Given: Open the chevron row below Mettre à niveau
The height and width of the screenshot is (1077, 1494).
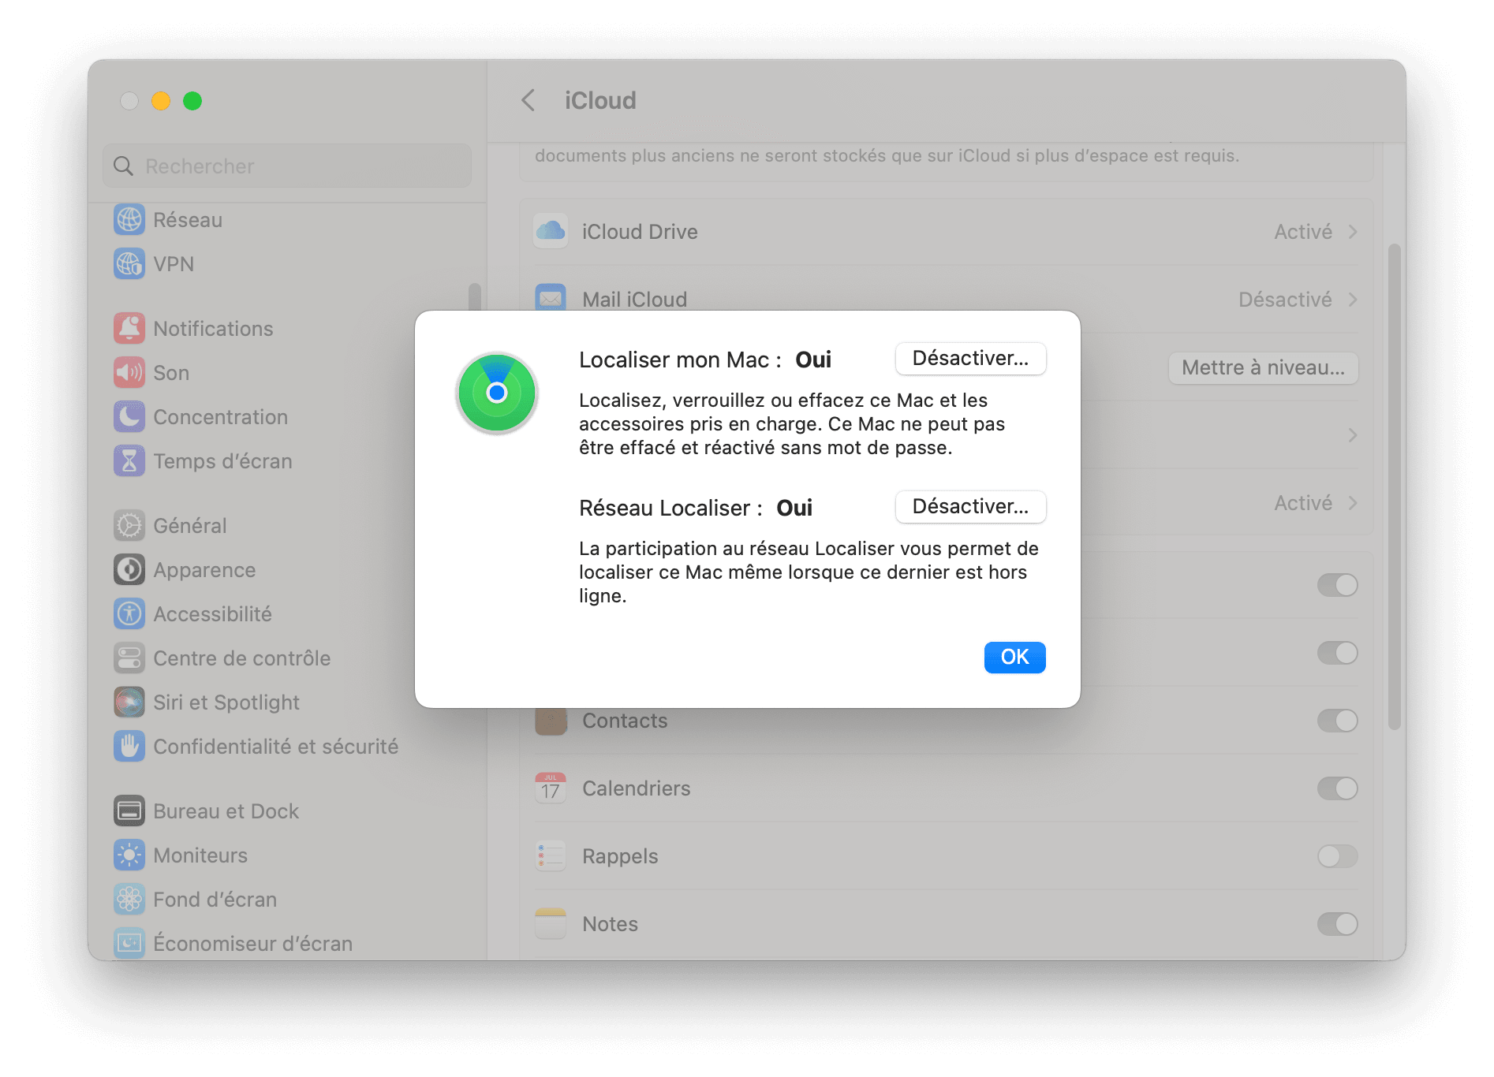Looking at the screenshot, I should pos(1353,434).
